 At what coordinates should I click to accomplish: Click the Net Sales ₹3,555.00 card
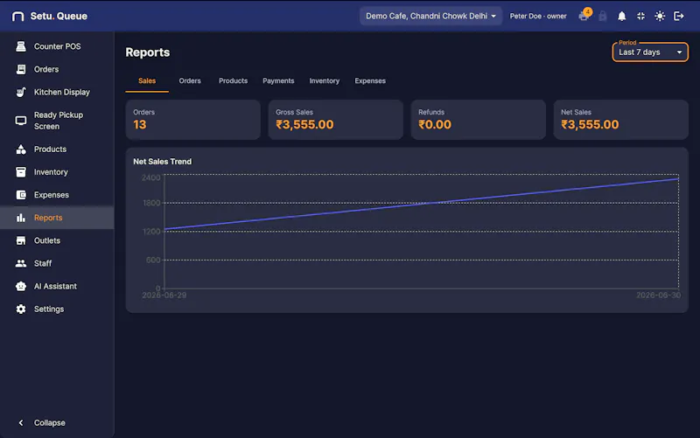[620, 120]
